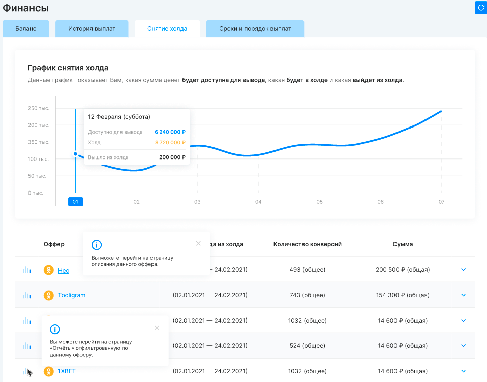Open the История выплат tab

92,29
